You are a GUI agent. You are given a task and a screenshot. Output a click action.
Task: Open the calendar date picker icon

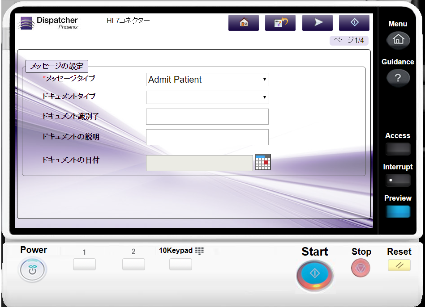[x=263, y=163]
